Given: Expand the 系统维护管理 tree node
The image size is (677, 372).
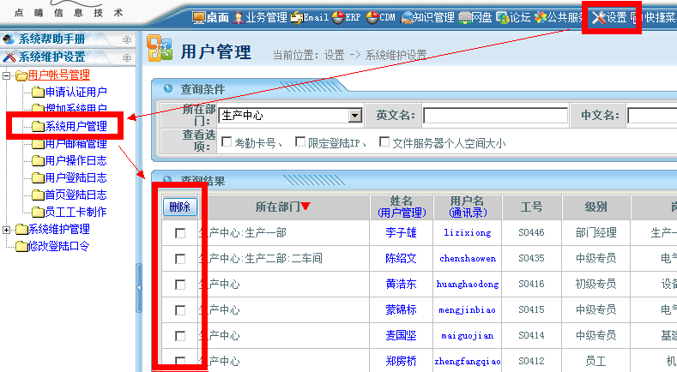Looking at the screenshot, I should 8,230.
